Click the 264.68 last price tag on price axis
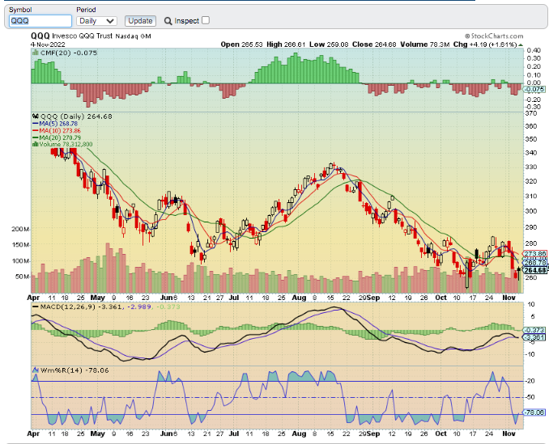 pyautogui.click(x=535, y=270)
